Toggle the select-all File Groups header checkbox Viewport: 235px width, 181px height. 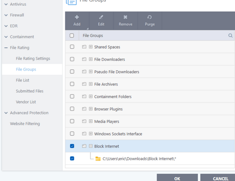72,35
